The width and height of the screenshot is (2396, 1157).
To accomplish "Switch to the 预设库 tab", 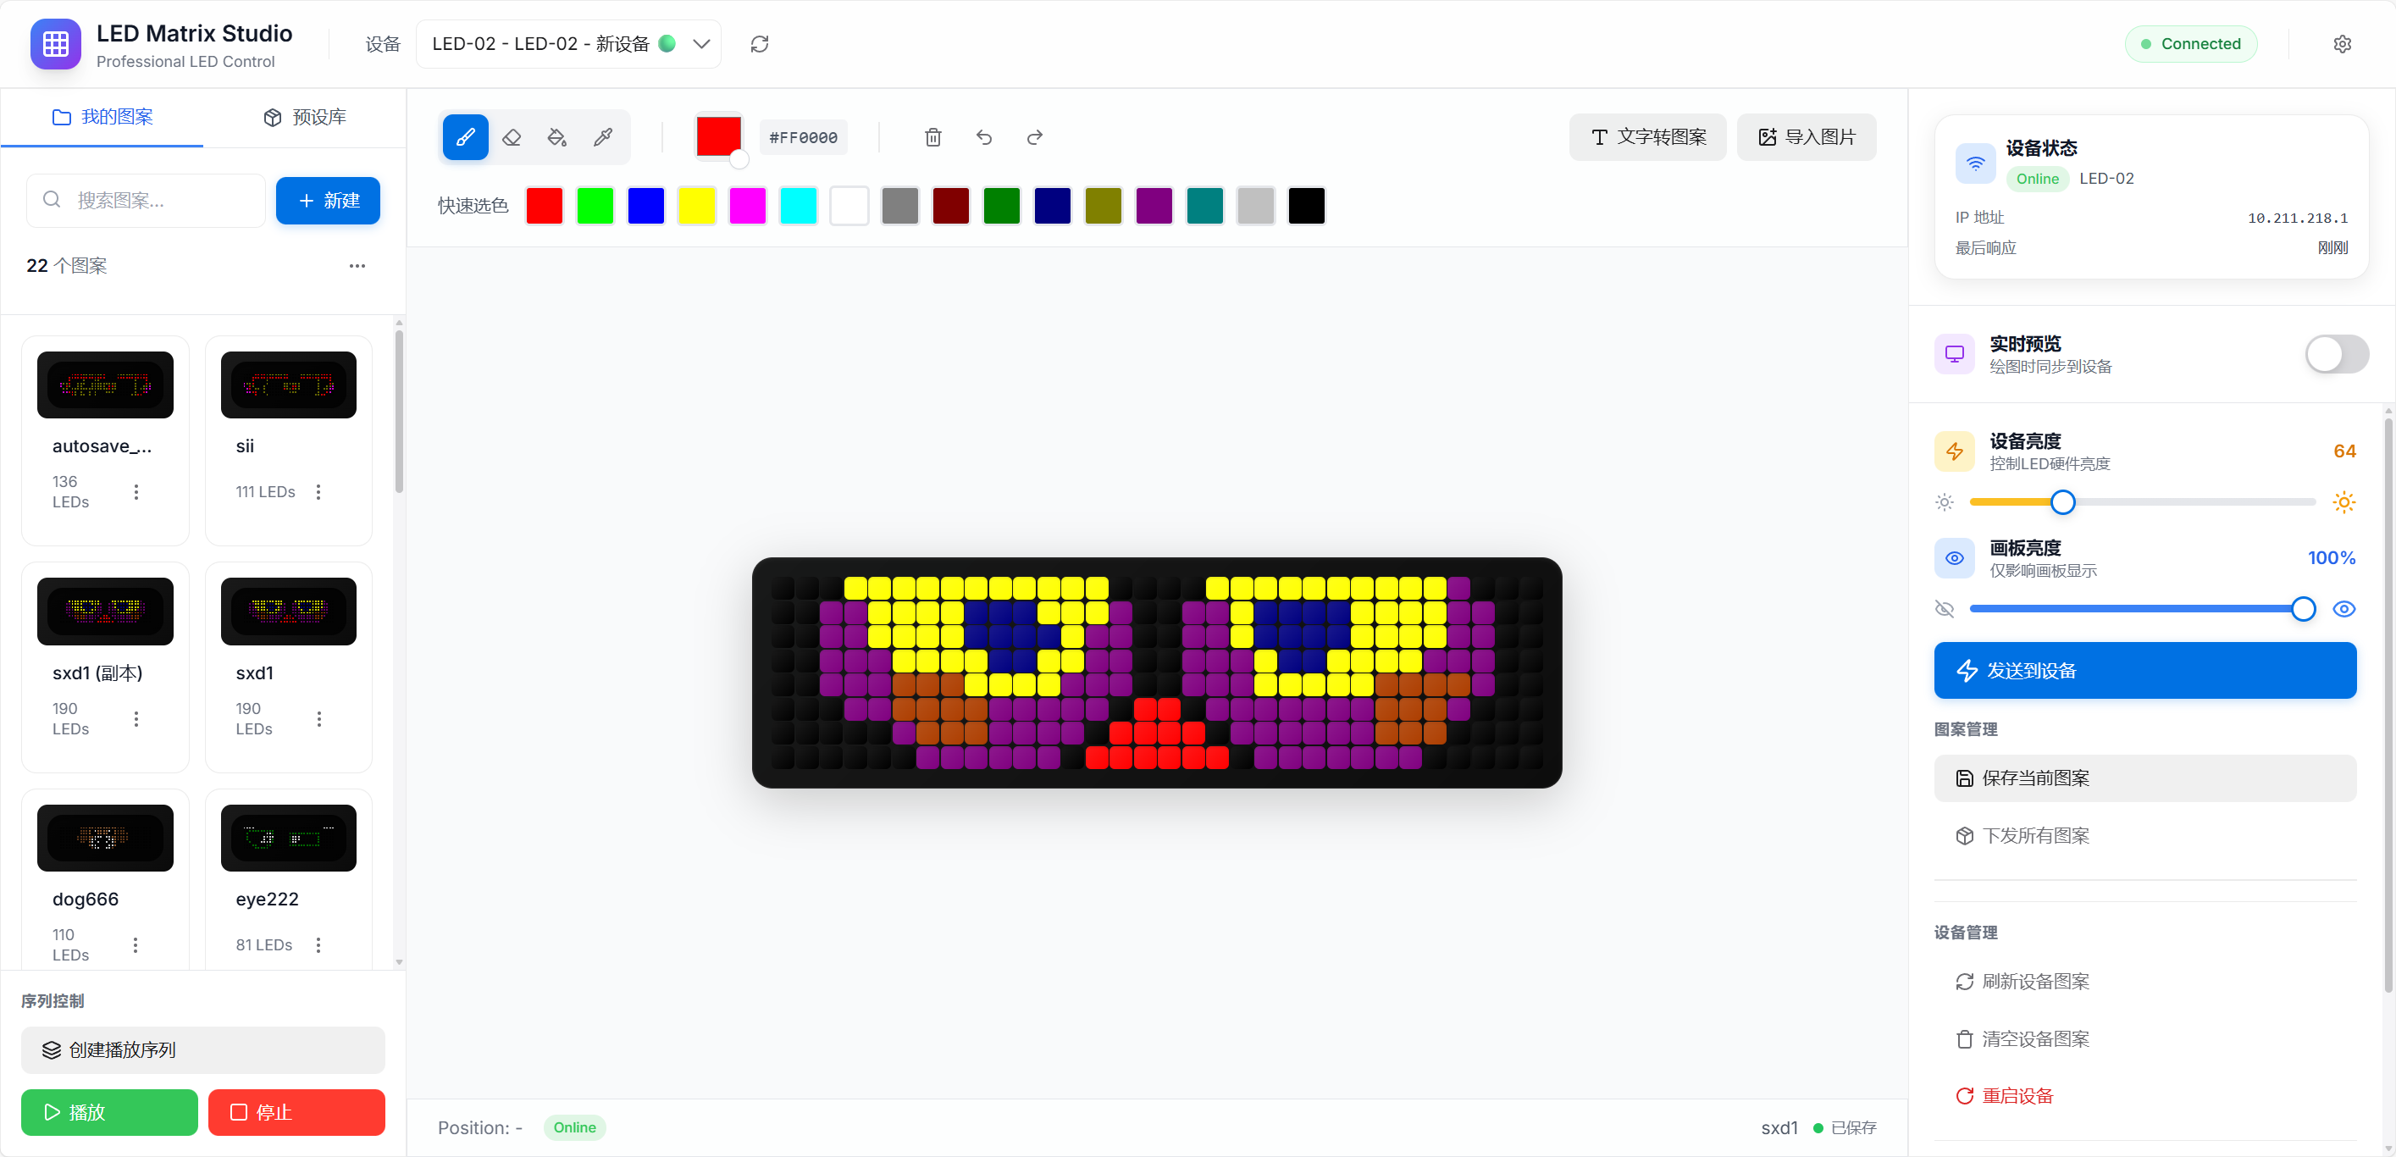I will (x=304, y=117).
